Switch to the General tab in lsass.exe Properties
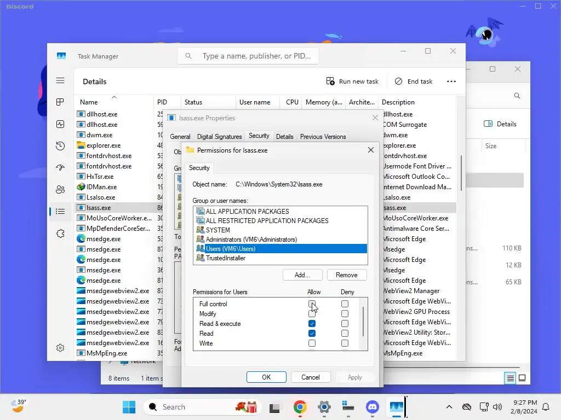561x420 pixels. pyautogui.click(x=180, y=136)
